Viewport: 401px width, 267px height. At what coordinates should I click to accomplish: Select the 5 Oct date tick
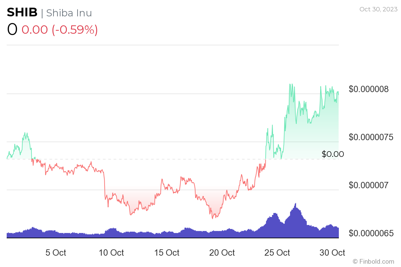click(56, 253)
